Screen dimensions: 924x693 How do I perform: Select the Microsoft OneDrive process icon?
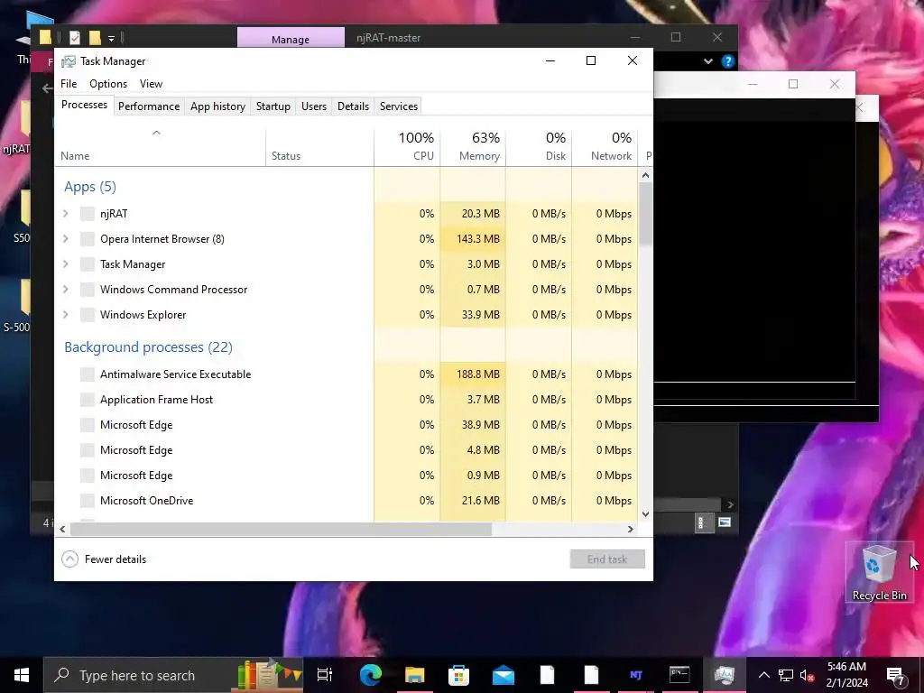(88, 500)
